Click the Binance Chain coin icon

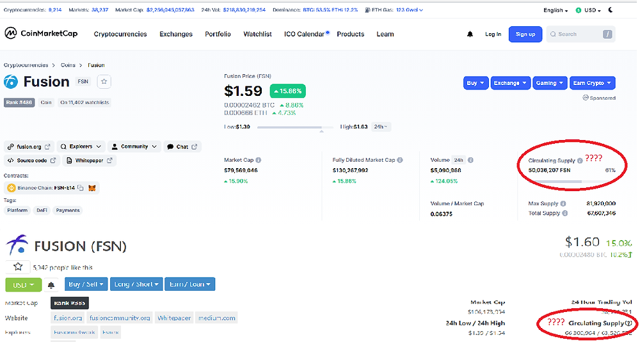point(11,188)
